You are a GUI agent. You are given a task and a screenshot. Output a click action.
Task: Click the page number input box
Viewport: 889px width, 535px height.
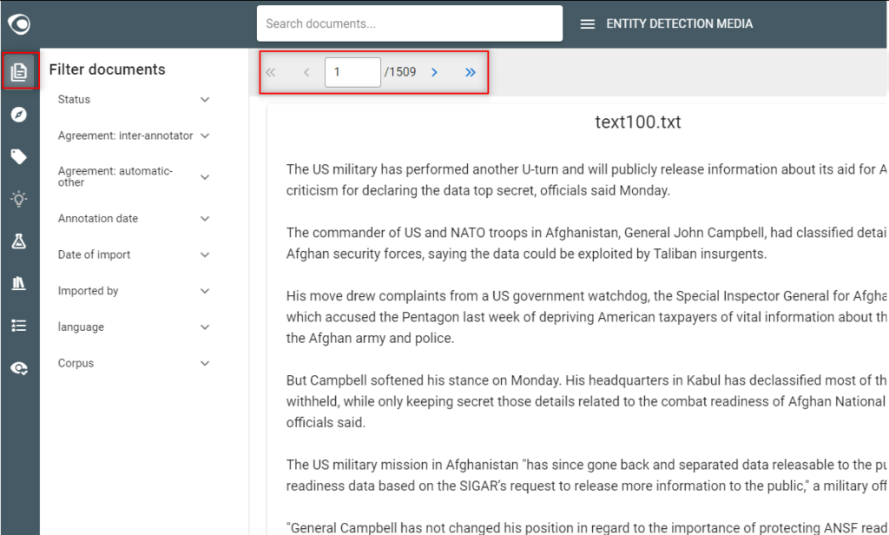352,72
